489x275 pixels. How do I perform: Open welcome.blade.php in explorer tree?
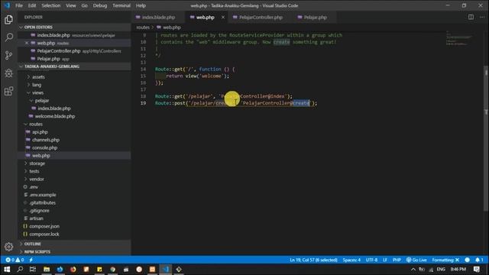point(74,116)
